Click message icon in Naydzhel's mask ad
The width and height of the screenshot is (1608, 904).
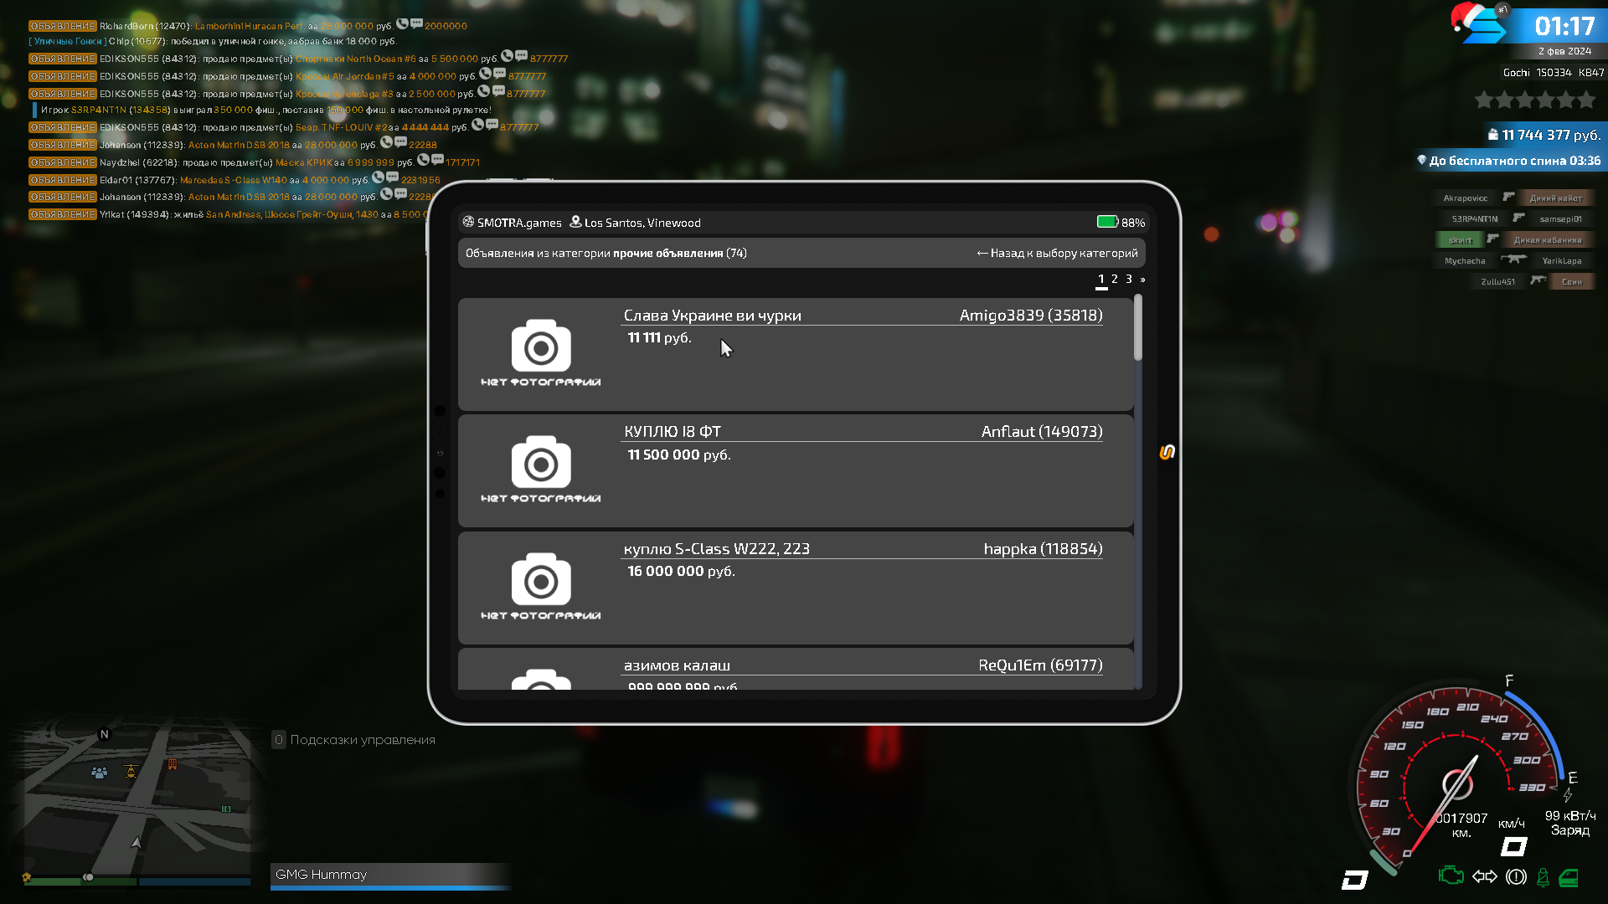[x=437, y=159]
